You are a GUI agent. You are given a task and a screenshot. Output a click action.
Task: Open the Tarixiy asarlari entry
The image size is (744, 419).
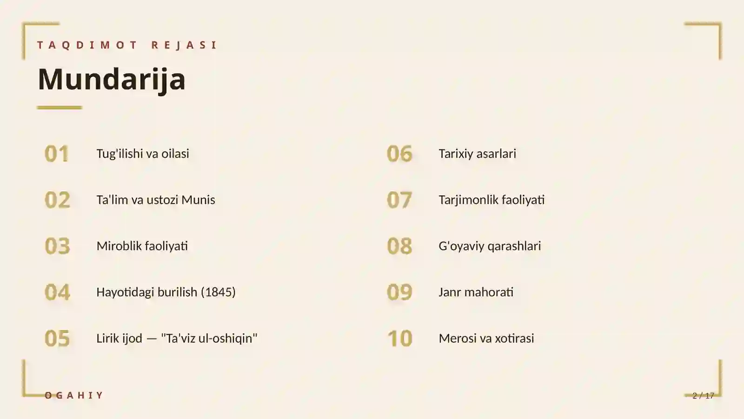[x=478, y=154]
